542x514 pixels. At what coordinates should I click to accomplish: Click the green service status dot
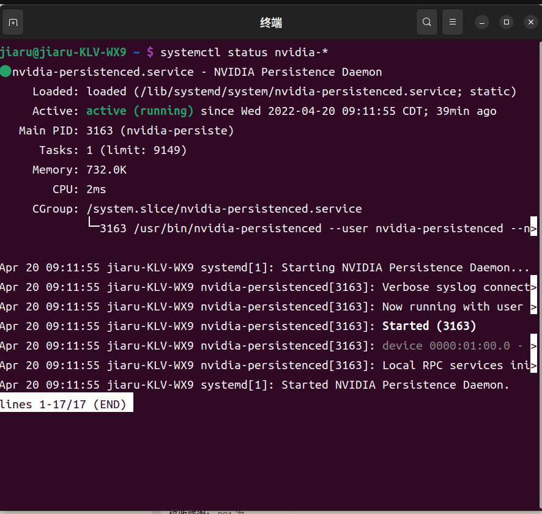point(6,71)
